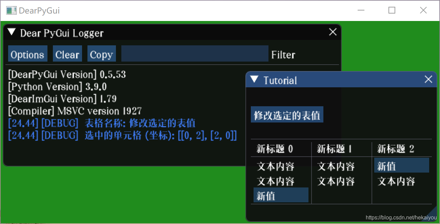440x224 pixels.
Task: Focus the Filter text field
Action: [195, 54]
